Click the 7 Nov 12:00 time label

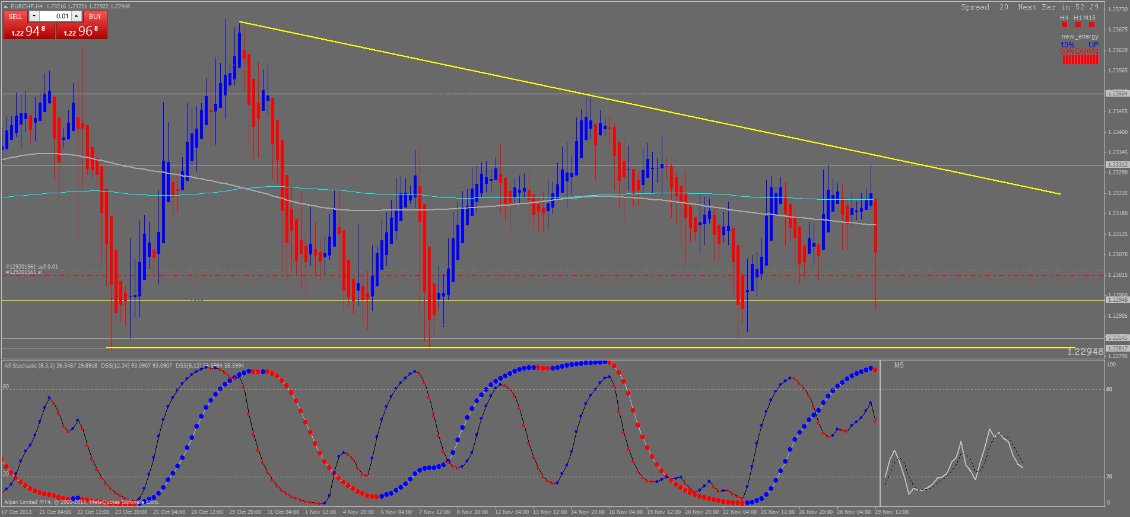(434, 512)
